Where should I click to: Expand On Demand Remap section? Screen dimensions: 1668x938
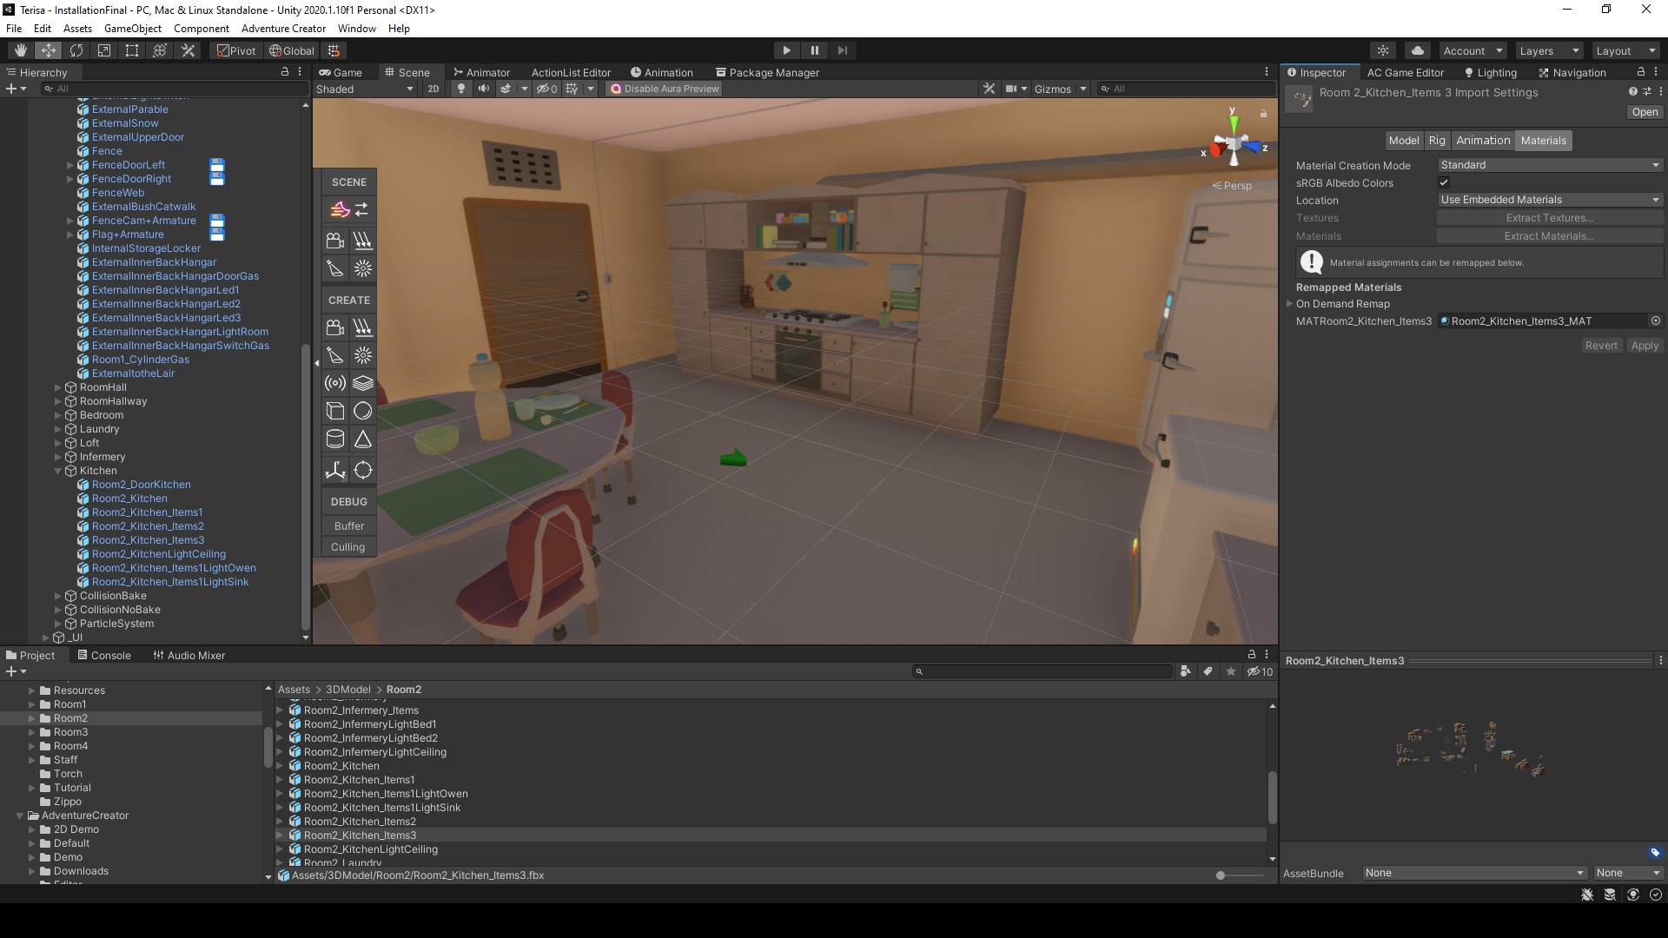tap(1290, 304)
